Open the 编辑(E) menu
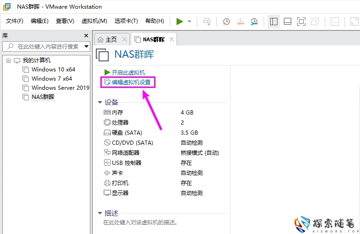 (x=39, y=21)
